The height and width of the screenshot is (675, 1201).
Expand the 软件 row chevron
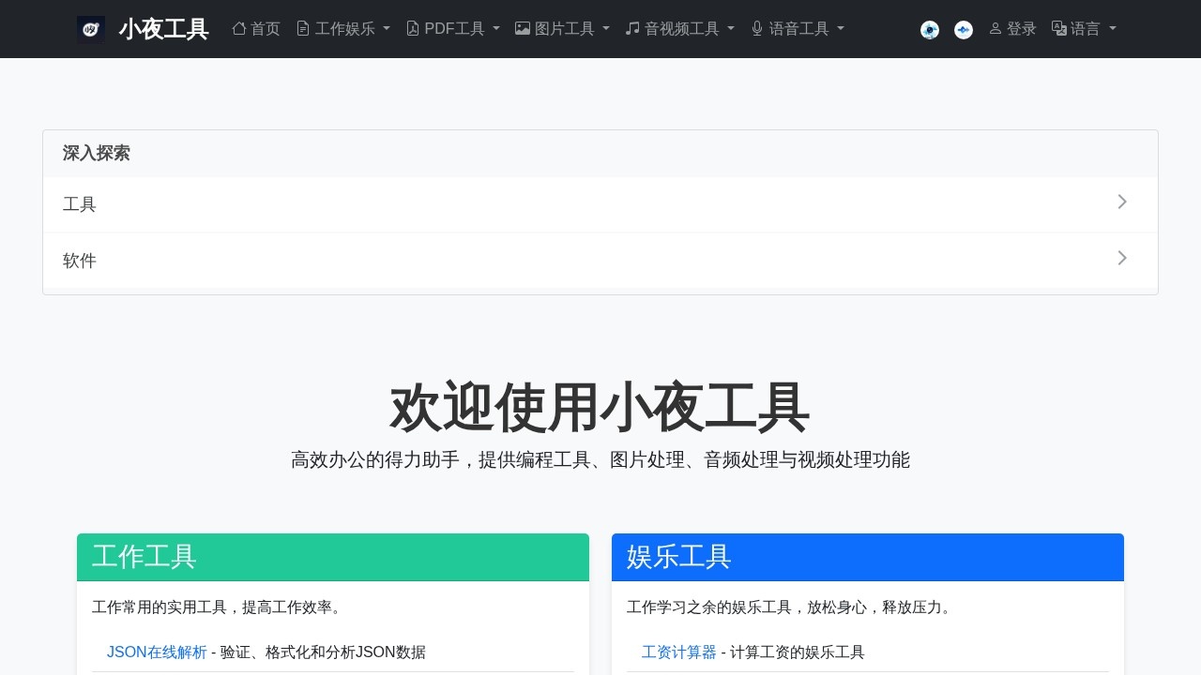[x=1122, y=258]
